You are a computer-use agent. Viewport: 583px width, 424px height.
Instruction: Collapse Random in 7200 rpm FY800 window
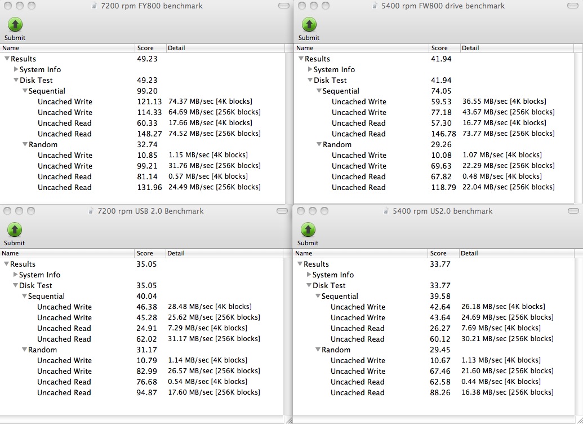coord(25,144)
